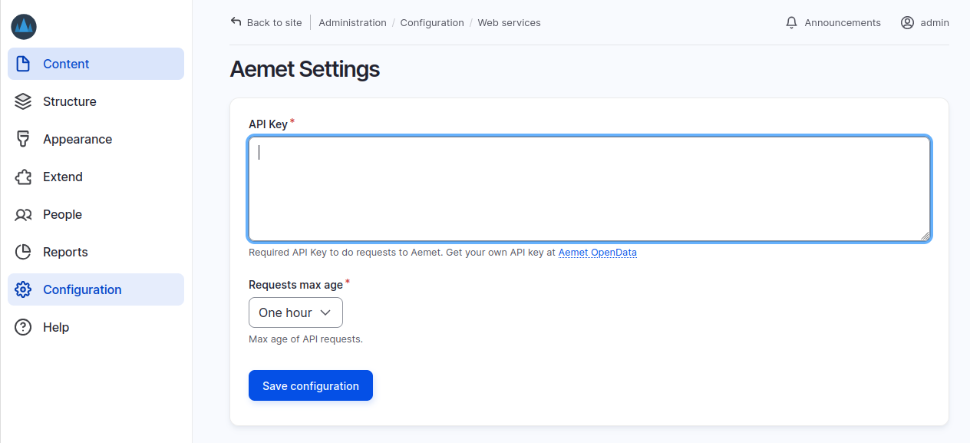Click the Announcements bell icon
This screenshot has height=443, width=970.
pyautogui.click(x=792, y=22)
